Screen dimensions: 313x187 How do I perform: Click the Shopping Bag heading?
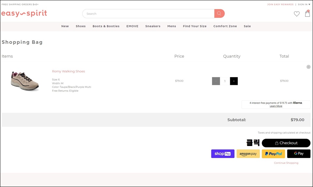coord(22,42)
